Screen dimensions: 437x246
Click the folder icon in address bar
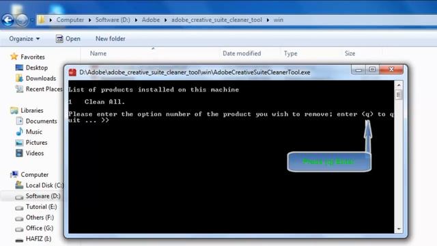pyautogui.click(x=42, y=20)
